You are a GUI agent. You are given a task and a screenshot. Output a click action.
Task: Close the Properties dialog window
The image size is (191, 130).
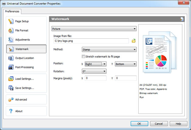184,2
